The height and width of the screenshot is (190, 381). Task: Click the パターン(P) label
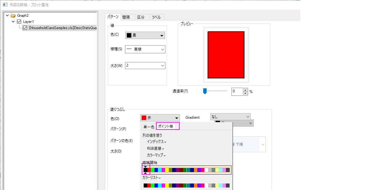118,129
